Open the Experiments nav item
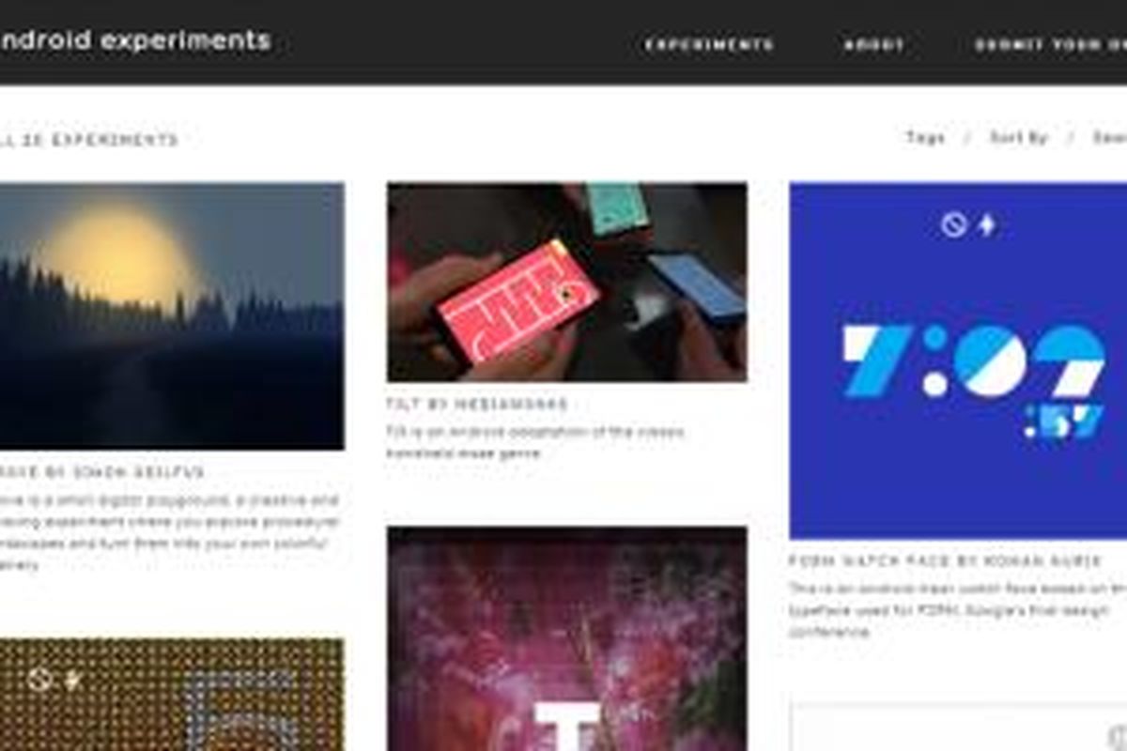 pyautogui.click(x=709, y=44)
